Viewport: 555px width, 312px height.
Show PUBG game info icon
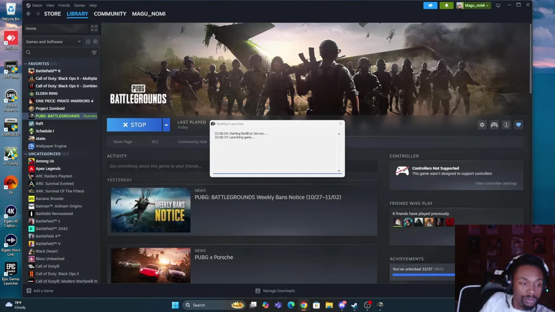[506, 125]
